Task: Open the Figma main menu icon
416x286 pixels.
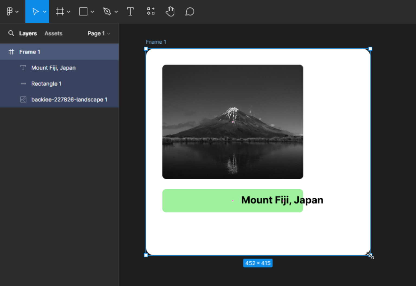Action: click(x=9, y=11)
